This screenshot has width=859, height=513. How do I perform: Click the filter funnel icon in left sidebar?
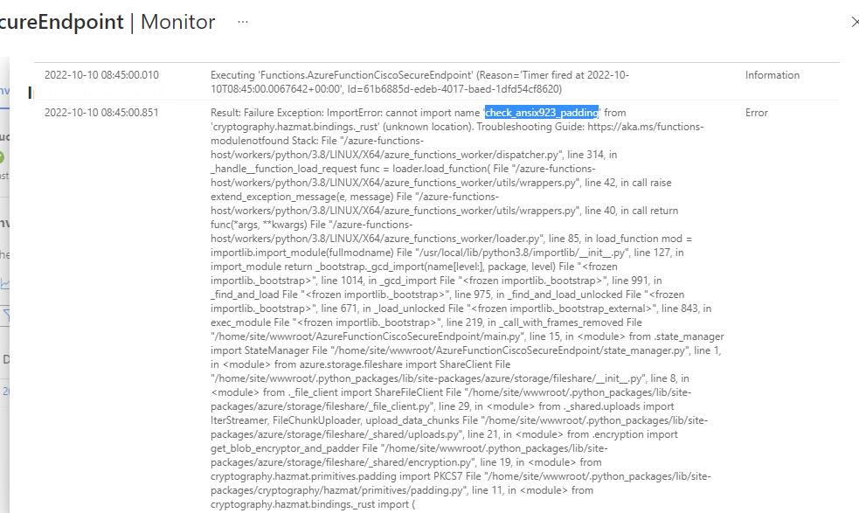(6, 315)
